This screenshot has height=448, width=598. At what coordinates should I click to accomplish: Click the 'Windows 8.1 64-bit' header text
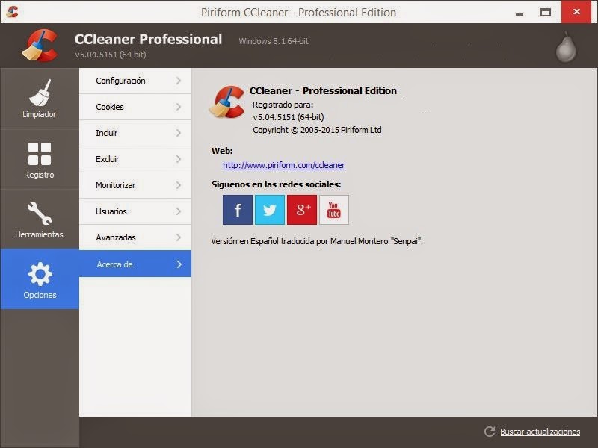[274, 41]
